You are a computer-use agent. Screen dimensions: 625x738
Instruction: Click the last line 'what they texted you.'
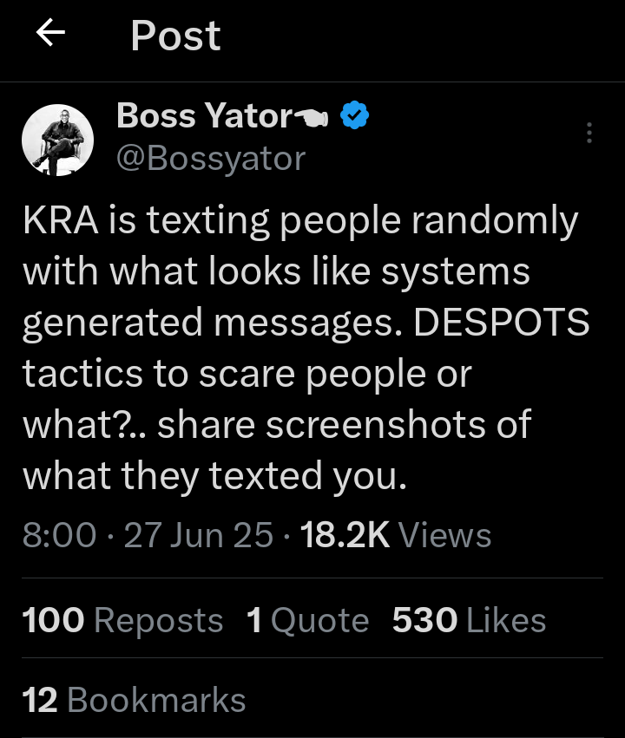[214, 475]
